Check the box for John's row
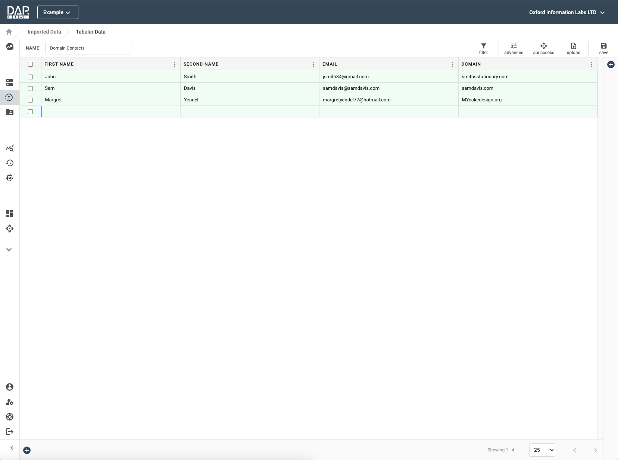 [x=31, y=77]
